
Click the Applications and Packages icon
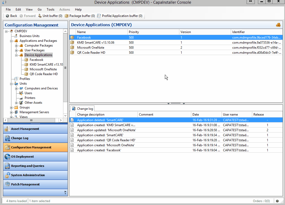(16, 41)
